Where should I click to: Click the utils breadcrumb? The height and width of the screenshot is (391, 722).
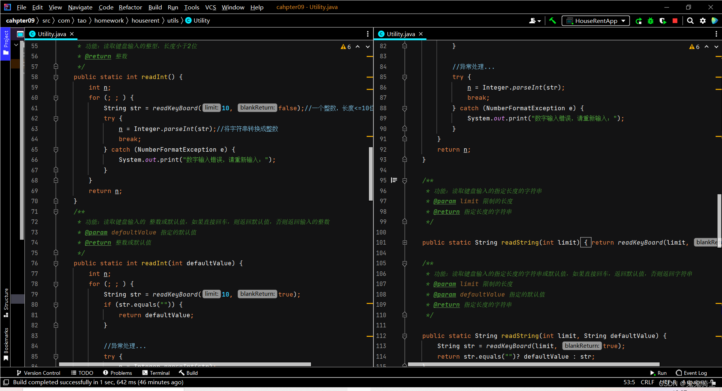point(173,21)
